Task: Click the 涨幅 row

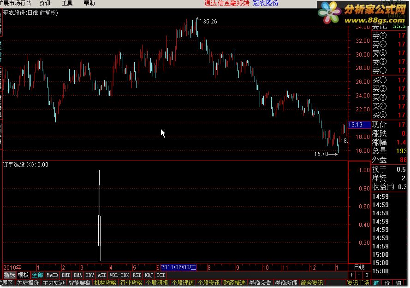Action: (x=389, y=142)
